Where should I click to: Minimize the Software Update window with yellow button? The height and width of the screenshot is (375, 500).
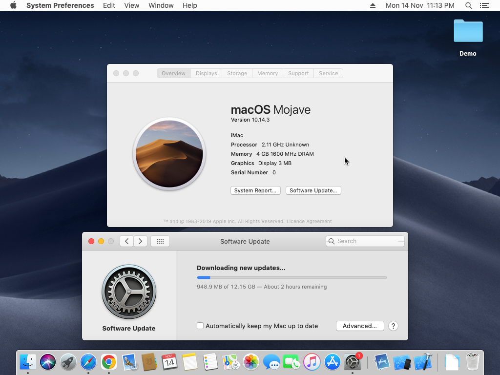[x=101, y=241]
